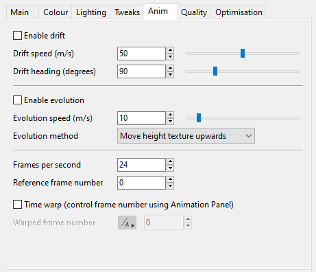The image size is (316, 272).
Task: Increase Drift heading with up arrow
Action: (170, 68)
